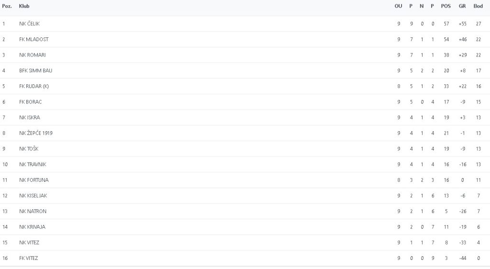Image resolution: width=490 pixels, height=269 pixels.
Task: Click the NK ISKRA club name
Action: click(x=29, y=117)
